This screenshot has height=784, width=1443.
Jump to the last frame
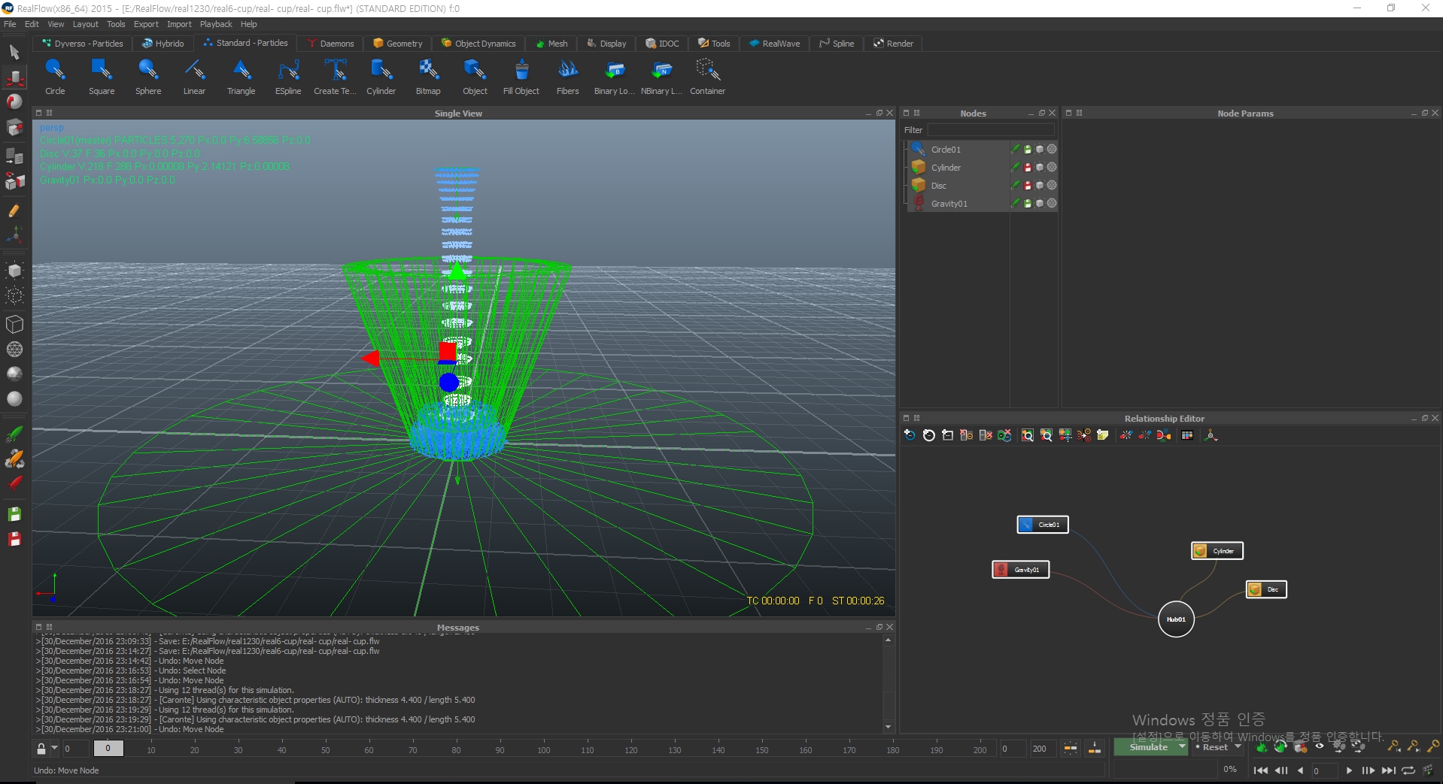coord(1389,770)
